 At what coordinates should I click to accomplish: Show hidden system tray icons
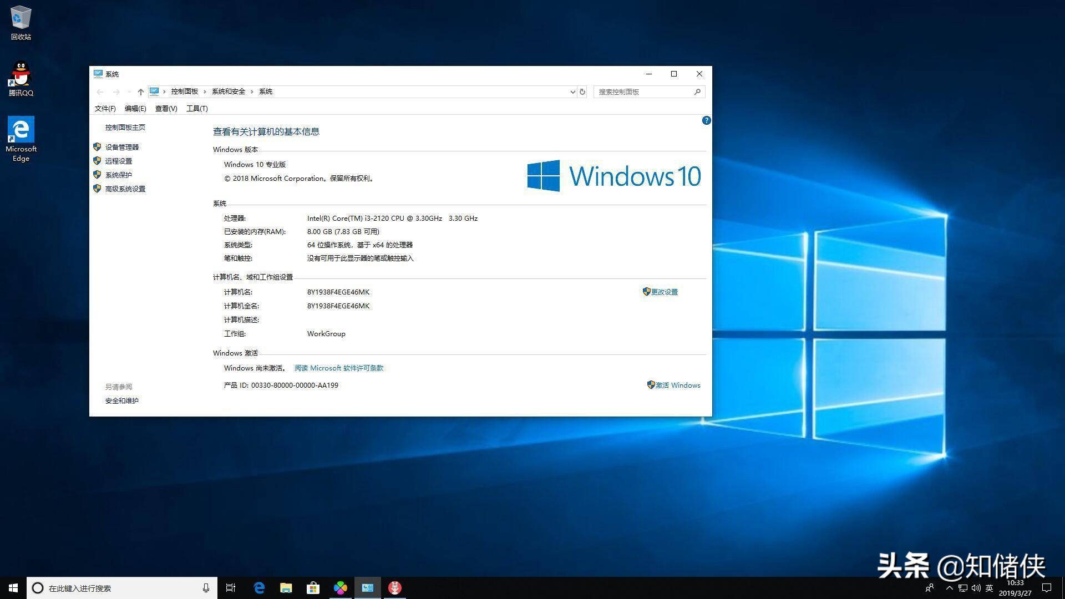click(x=949, y=588)
